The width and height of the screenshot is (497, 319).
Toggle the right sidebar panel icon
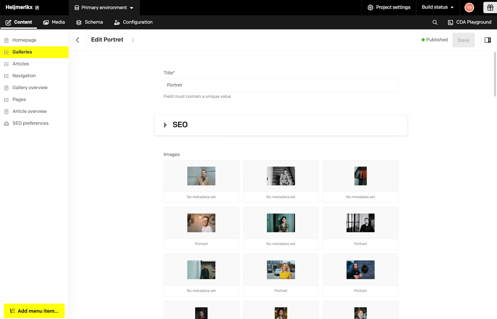(487, 40)
